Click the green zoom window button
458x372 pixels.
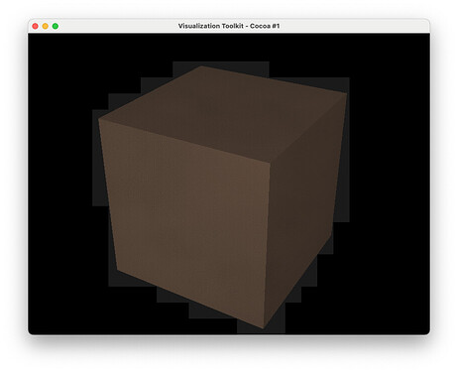point(56,26)
